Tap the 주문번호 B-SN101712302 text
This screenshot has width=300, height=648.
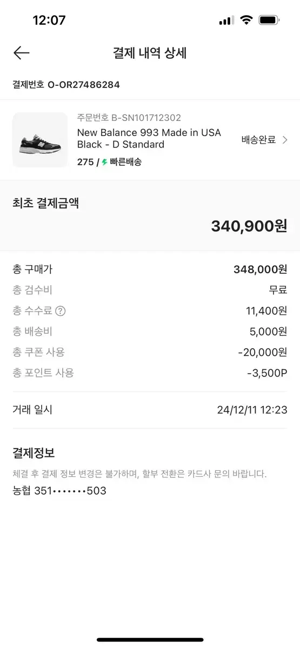129,118
